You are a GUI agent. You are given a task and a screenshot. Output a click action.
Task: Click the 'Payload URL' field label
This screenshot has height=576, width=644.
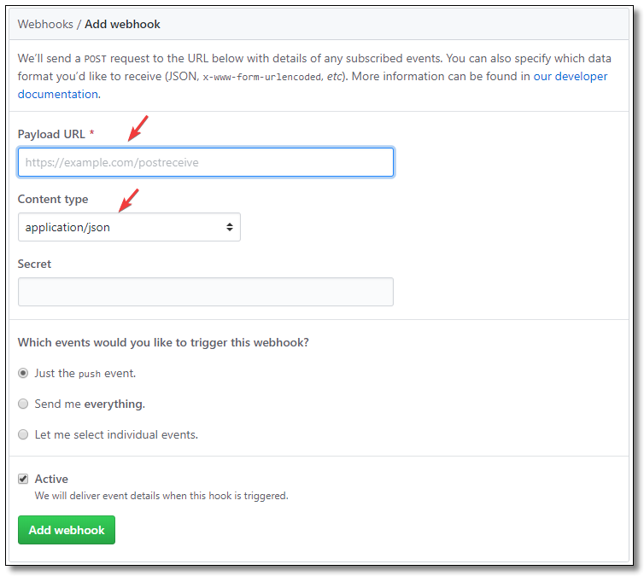pyautogui.click(x=51, y=134)
